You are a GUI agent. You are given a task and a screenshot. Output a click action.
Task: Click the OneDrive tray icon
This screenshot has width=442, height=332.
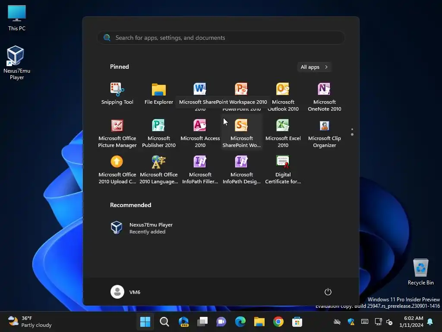click(337, 322)
